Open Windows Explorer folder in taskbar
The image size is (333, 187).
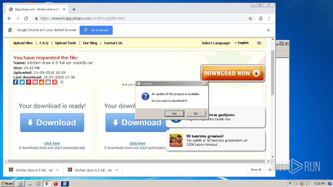click(29, 184)
